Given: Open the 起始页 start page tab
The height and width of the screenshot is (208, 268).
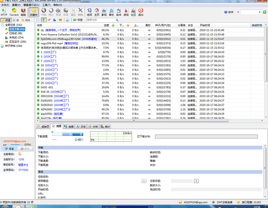Looking at the screenshot, I should (x=43, y=126).
